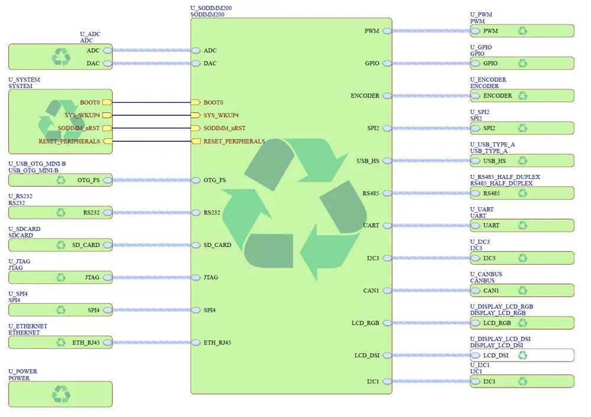The height and width of the screenshot is (417, 591).
Task: Click the U_SODIMM200 designator label
Action: pyautogui.click(x=210, y=8)
